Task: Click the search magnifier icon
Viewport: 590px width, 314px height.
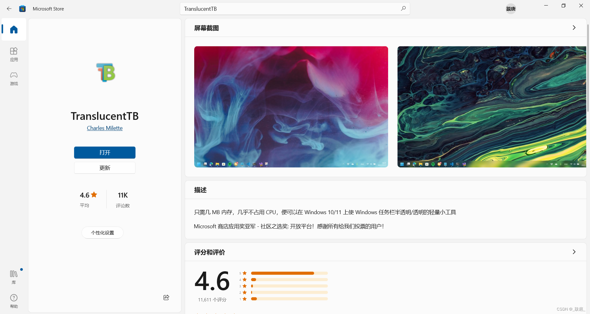Action: 403,8
